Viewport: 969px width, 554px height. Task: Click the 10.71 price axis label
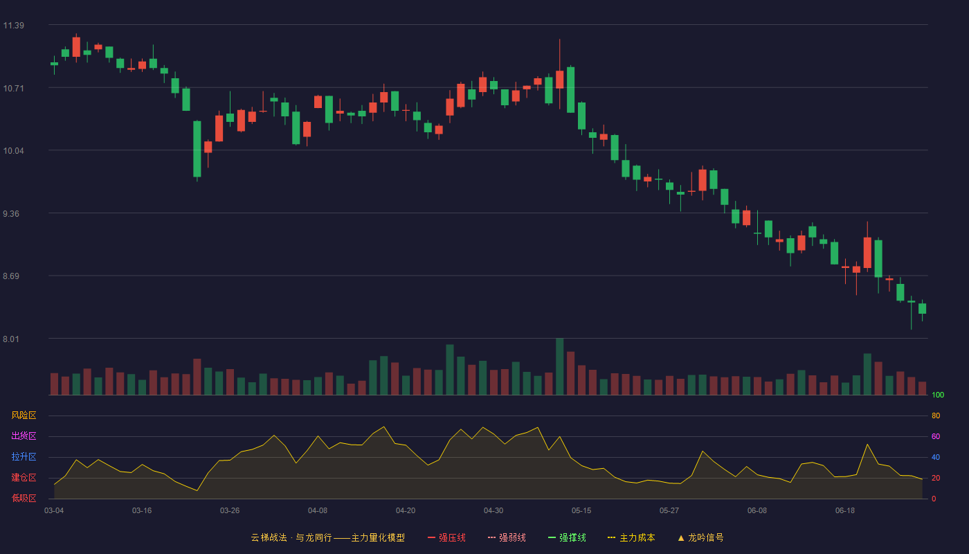[13, 89]
